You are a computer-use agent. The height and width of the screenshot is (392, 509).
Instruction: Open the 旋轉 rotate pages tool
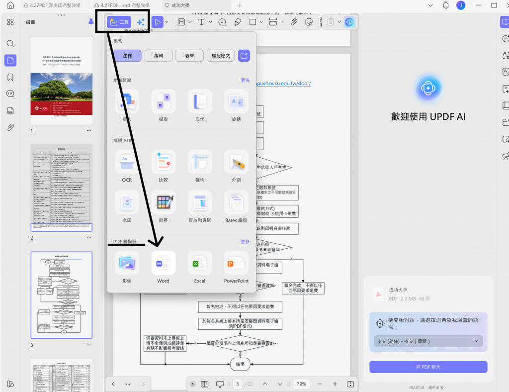(x=236, y=105)
